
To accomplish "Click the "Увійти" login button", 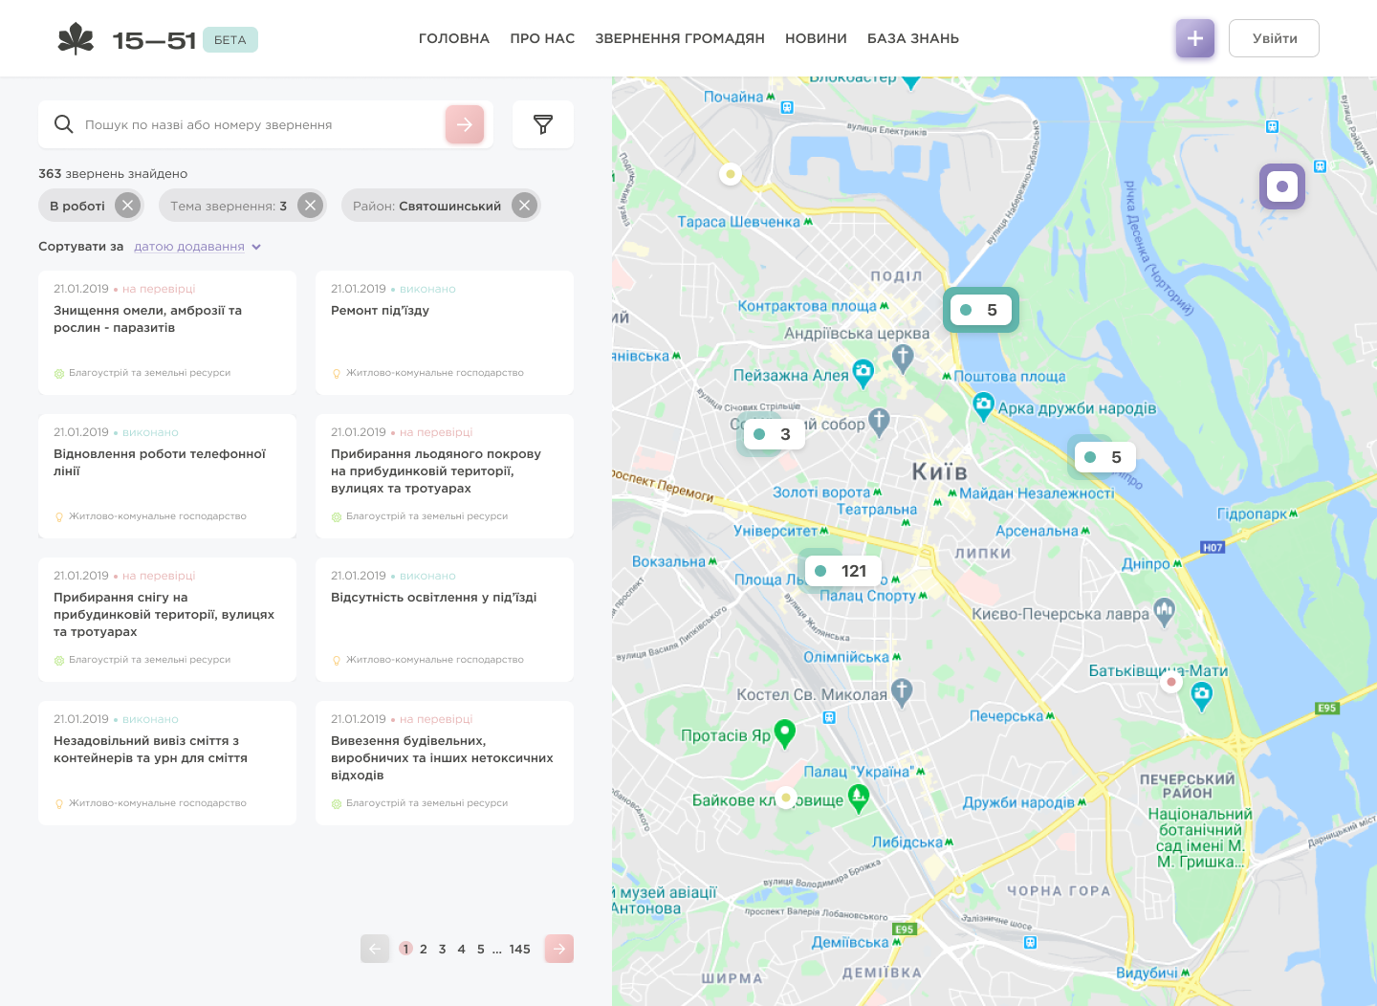I will pyautogui.click(x=1274, y=38).
